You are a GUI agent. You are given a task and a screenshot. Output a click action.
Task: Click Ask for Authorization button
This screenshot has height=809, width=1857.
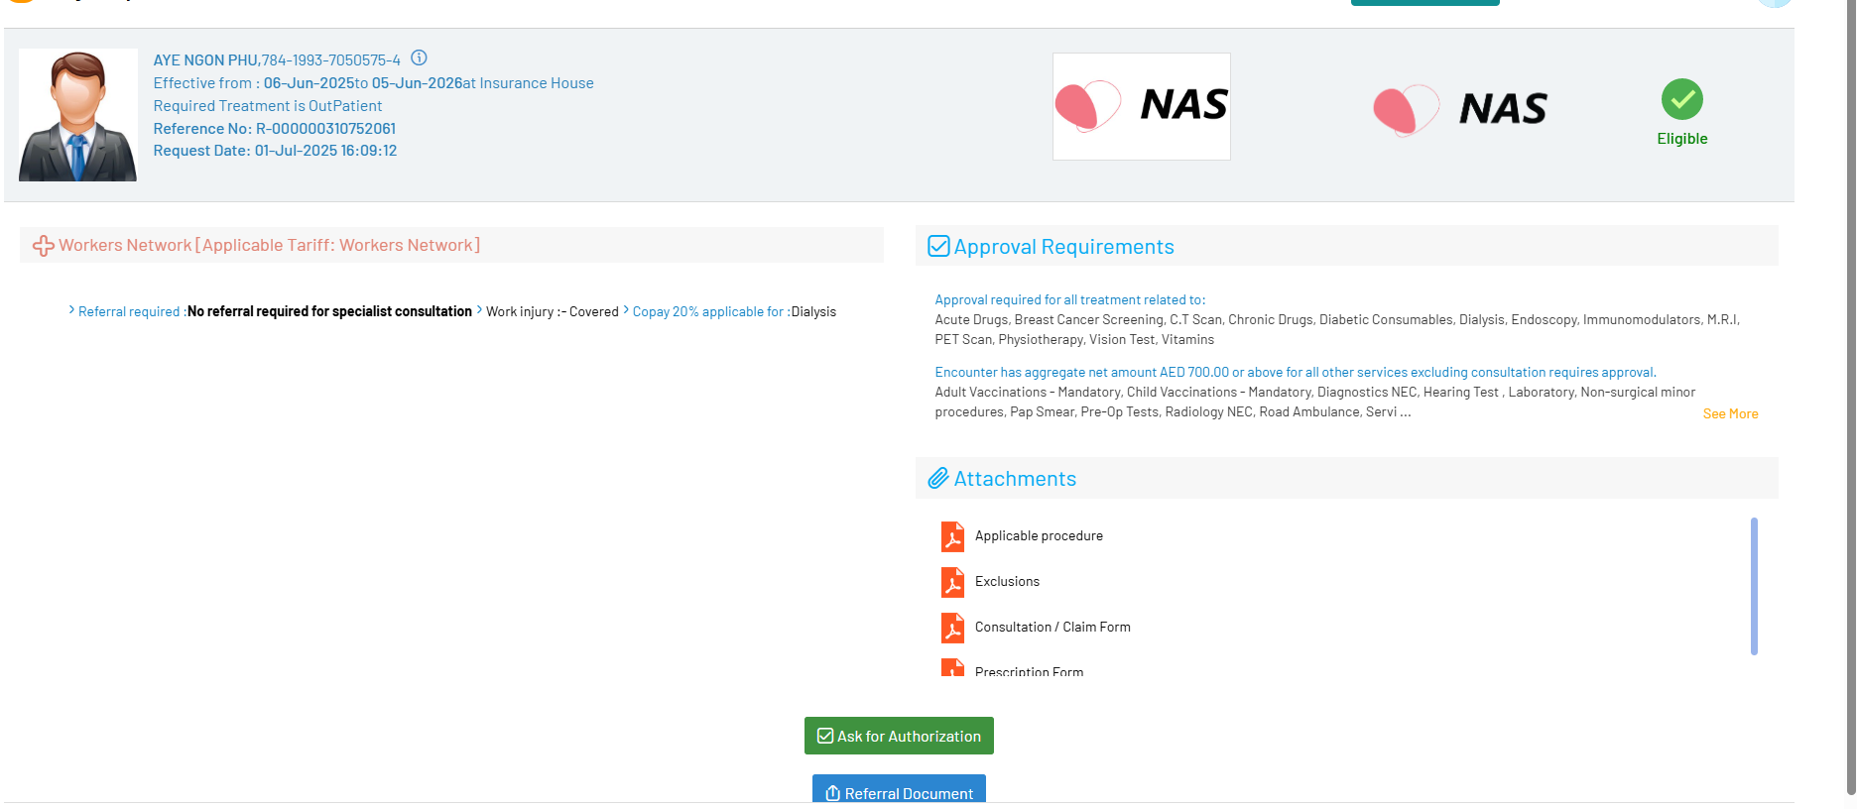point(899,736)
